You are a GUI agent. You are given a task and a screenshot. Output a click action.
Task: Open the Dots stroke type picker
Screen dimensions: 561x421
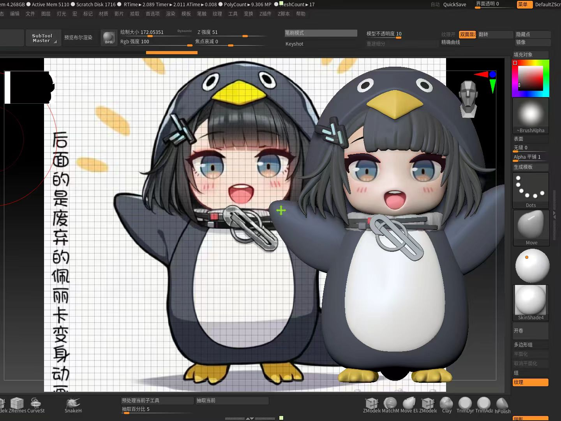(531, 191)
